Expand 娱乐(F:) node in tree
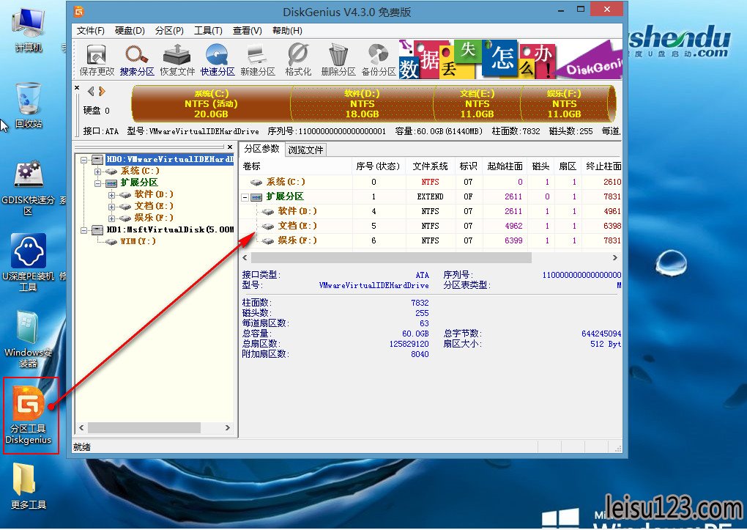Screen dimensions: 747x530 [111, 218]
